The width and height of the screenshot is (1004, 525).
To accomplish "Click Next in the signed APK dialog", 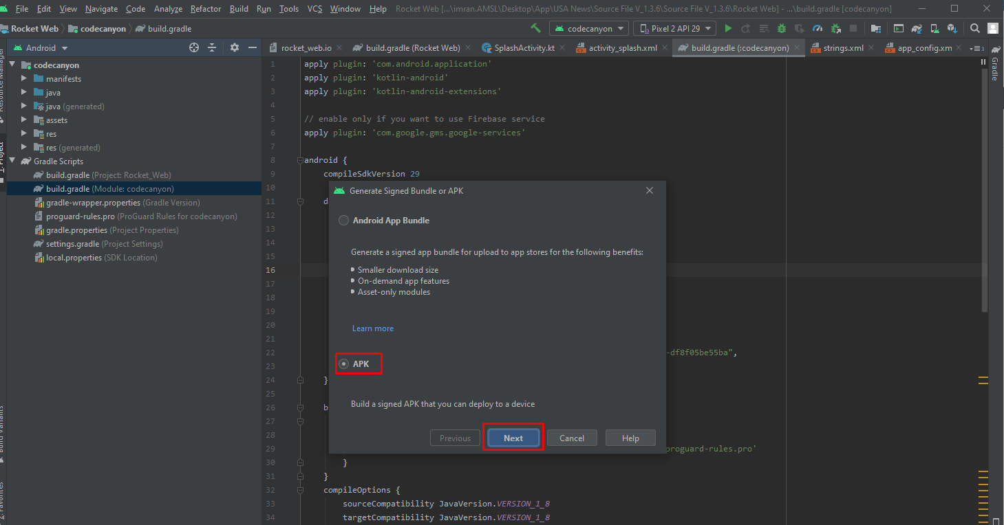I will pos(513,438).
